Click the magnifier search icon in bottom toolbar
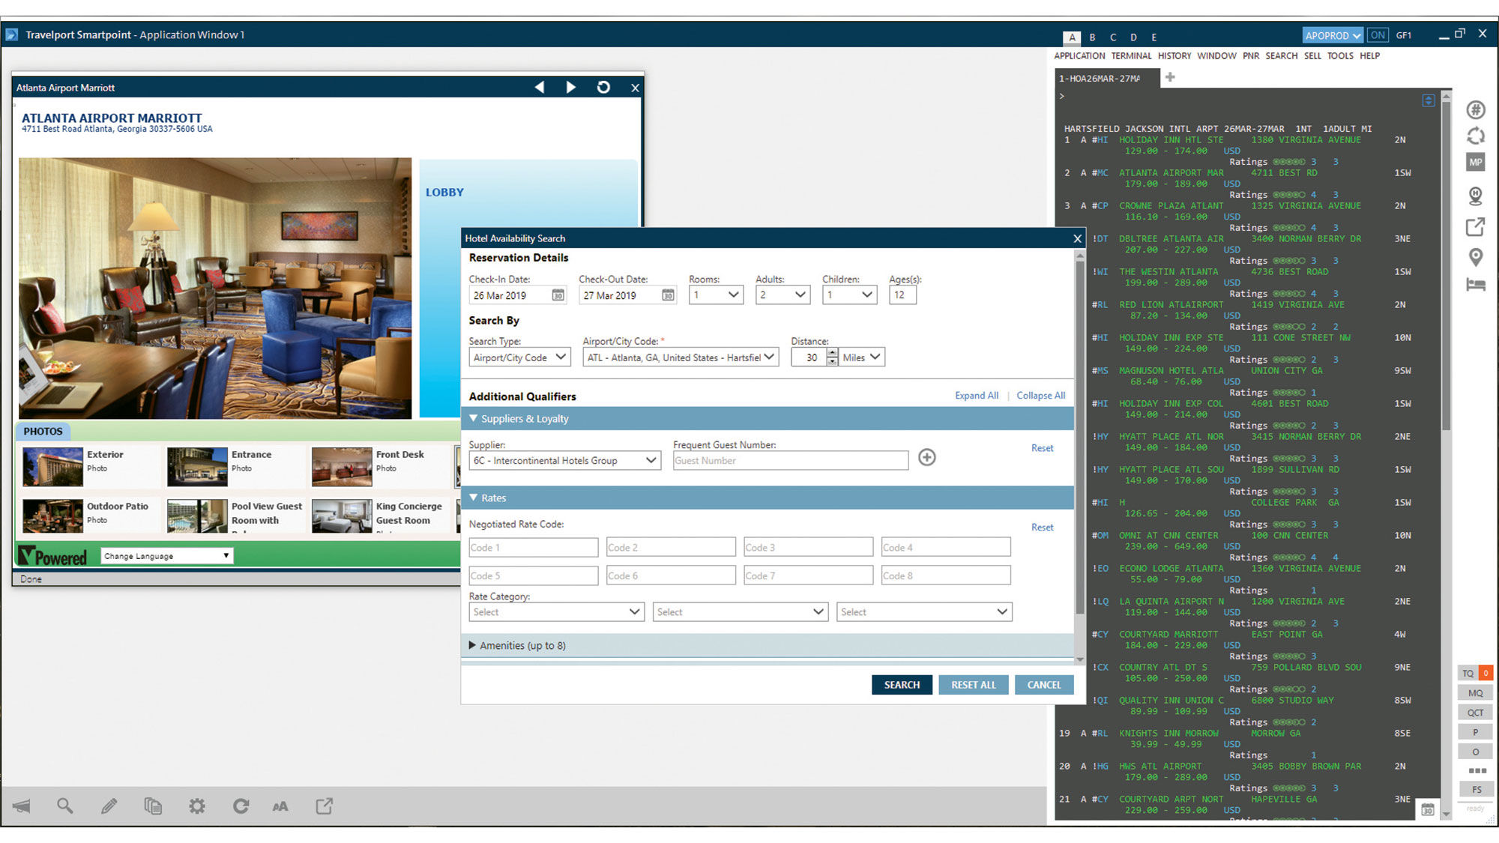The image size is (1499, 843). point(65,806)
